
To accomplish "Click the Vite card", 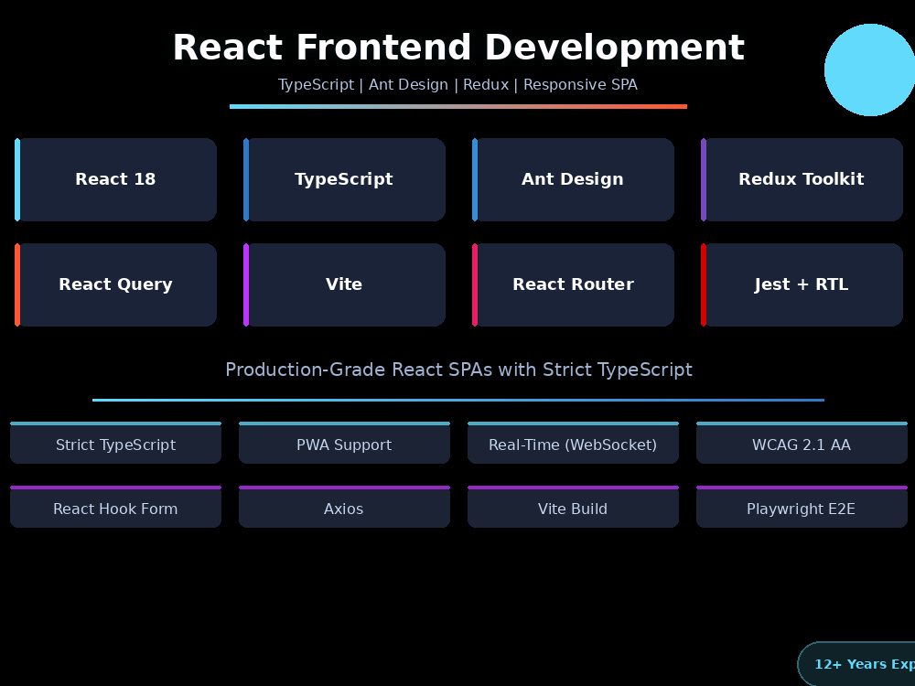I will (x=344, y=284).
